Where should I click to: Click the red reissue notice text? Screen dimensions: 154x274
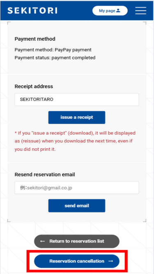[x=75, y=141]
